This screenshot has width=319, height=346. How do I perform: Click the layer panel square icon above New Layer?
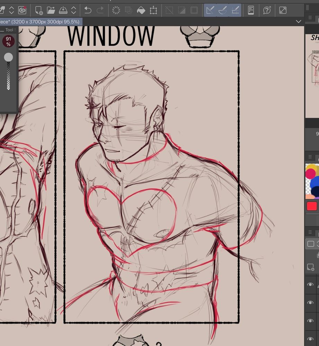[x=311, y=244]
